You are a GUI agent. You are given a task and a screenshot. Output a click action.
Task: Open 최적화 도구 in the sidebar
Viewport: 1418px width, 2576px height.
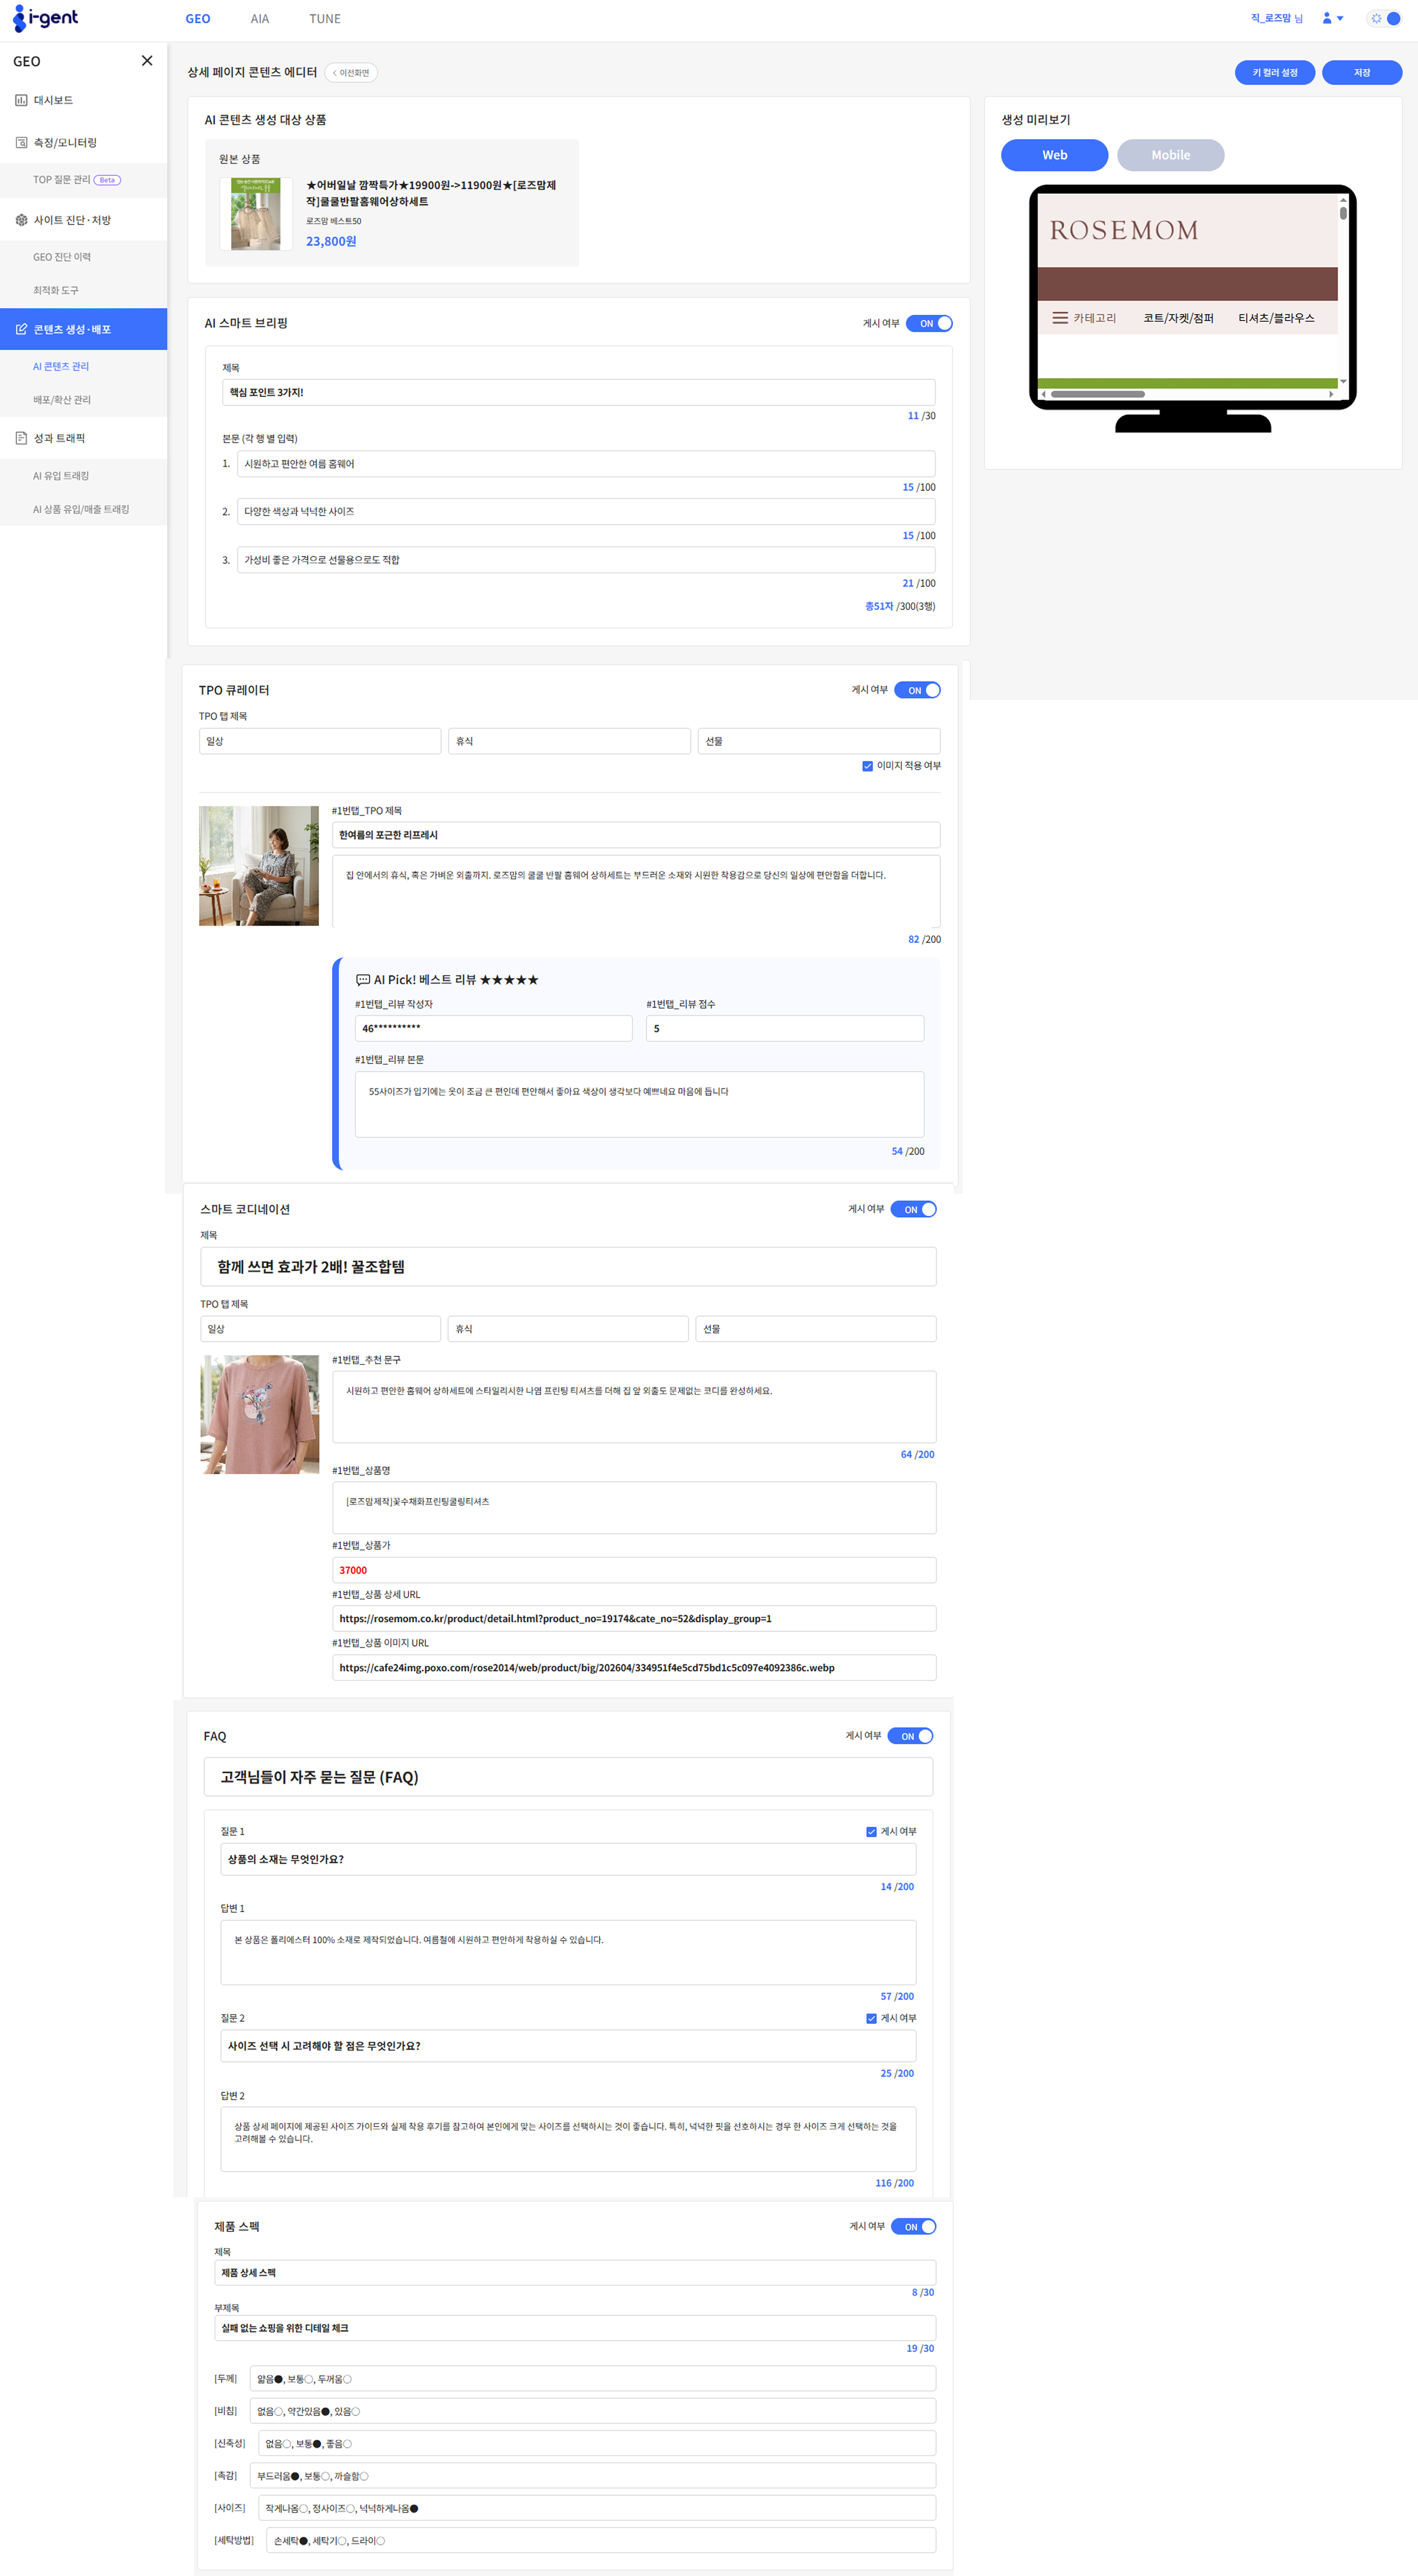[56, 290]
